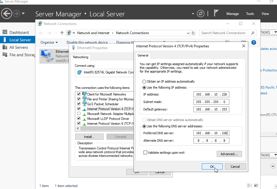Click the Advanced... button
Screen dimensions: 277x189
tap(229, 154)
